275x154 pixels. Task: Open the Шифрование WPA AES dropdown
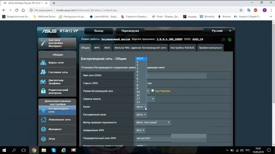140,130
